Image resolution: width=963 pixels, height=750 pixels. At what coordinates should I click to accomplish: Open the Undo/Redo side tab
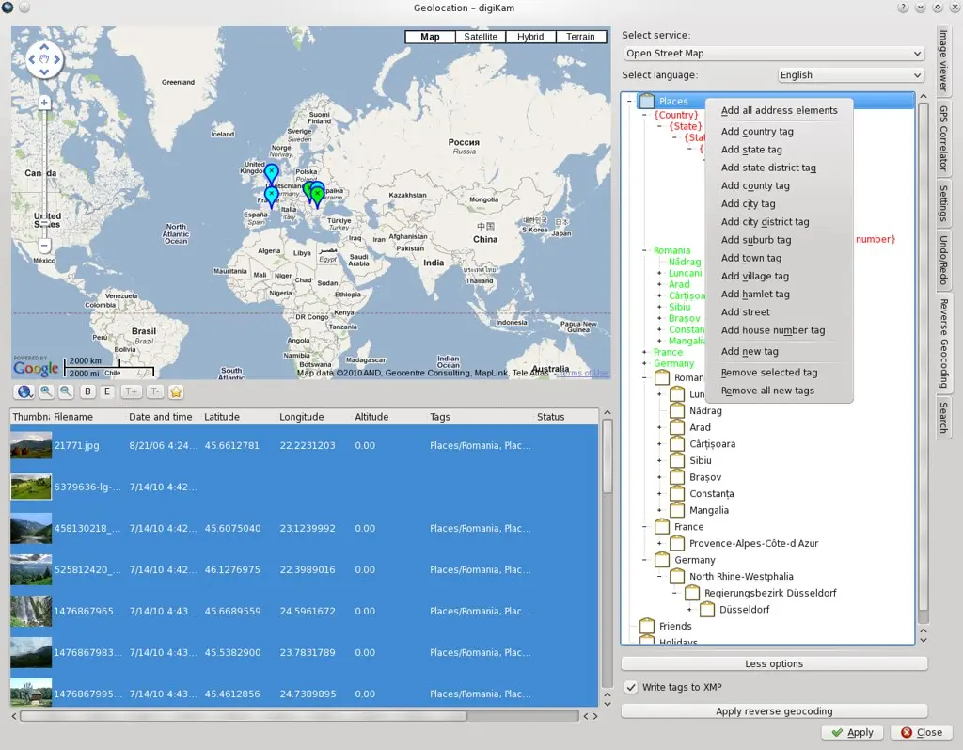point(943,260)
